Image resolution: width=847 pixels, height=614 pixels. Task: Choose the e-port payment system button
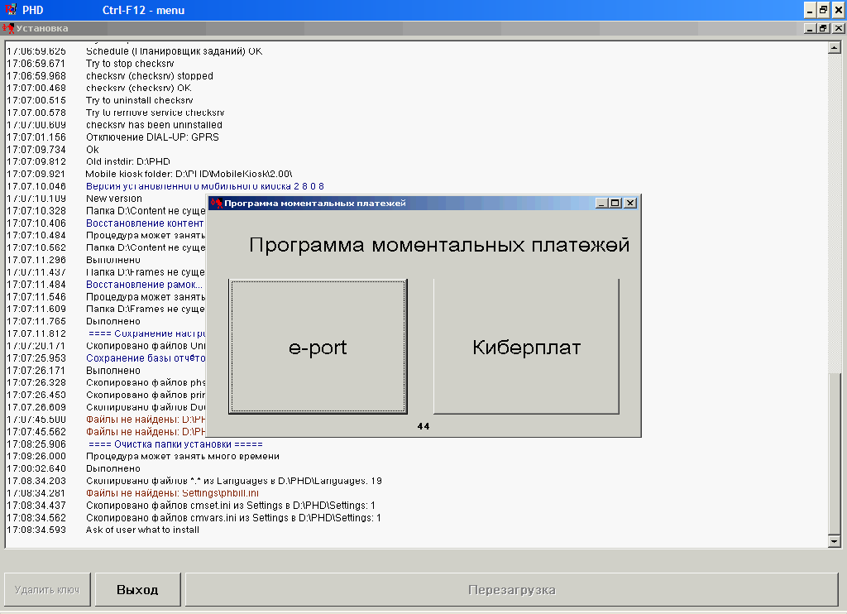[318, 347]
